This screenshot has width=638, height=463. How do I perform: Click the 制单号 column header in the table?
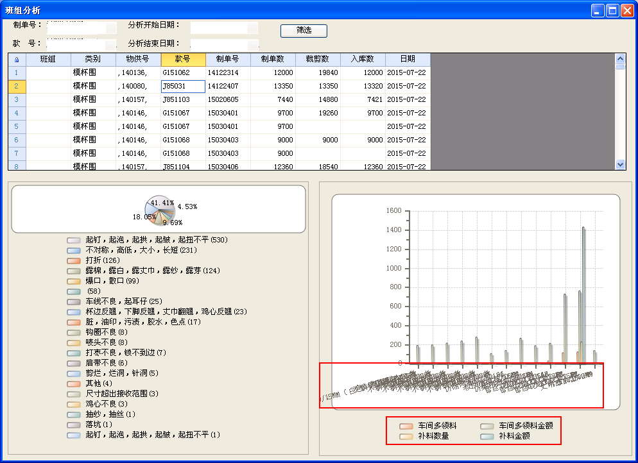coord(228,60)
